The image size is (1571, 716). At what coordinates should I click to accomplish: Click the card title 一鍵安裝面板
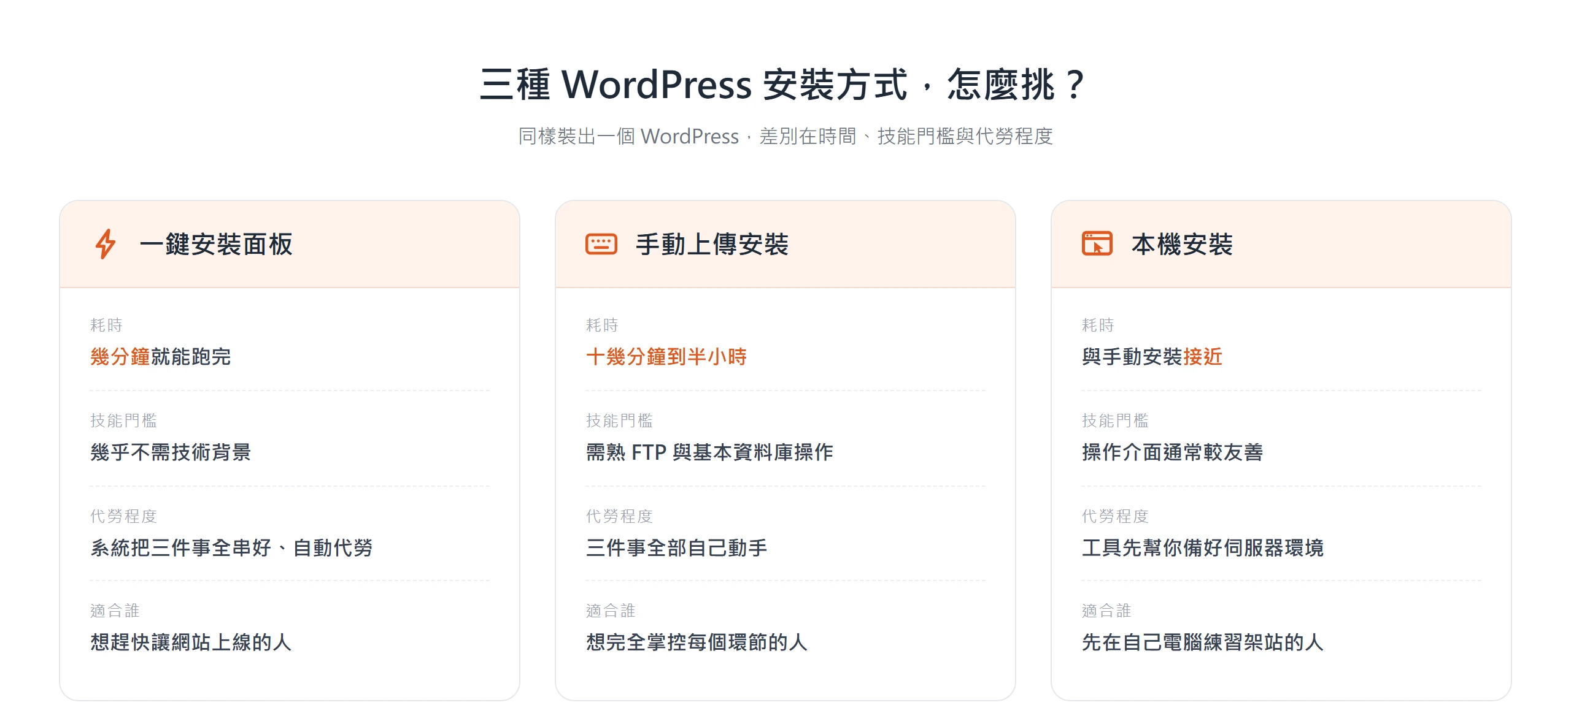216,244
